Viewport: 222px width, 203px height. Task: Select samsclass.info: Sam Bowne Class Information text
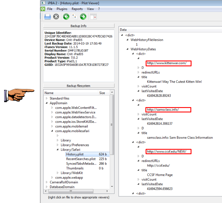(180, 138)
